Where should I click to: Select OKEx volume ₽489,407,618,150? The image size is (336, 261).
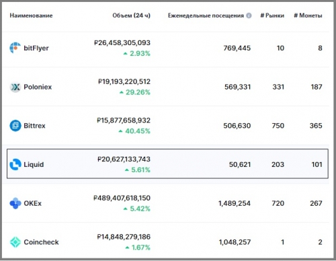click(122, 198)
